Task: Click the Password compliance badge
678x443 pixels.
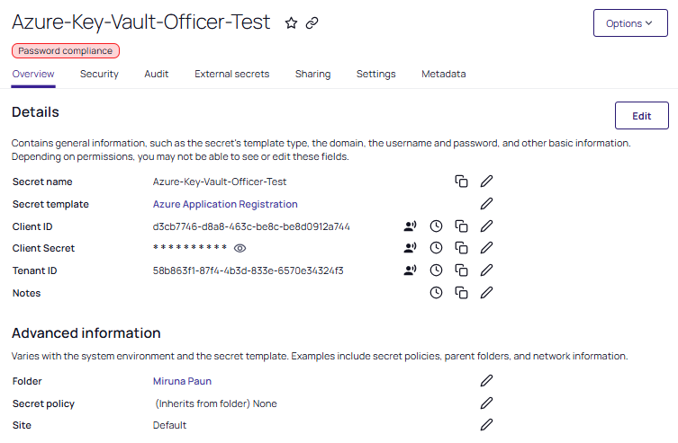Action: (66, 51)
